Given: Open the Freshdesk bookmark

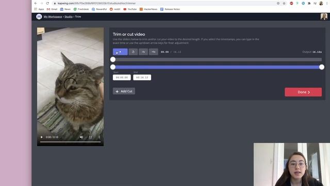Looking at the screenshot, I should tap(81, 9).
